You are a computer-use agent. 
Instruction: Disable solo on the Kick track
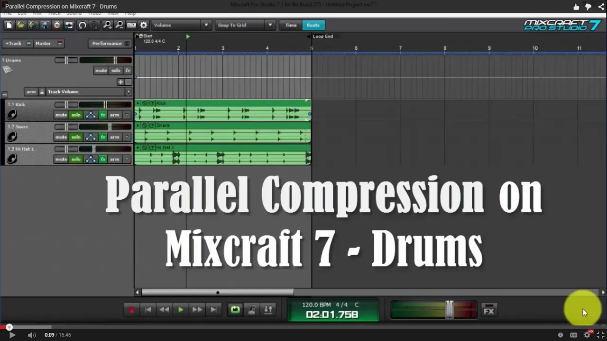[76, 115]
